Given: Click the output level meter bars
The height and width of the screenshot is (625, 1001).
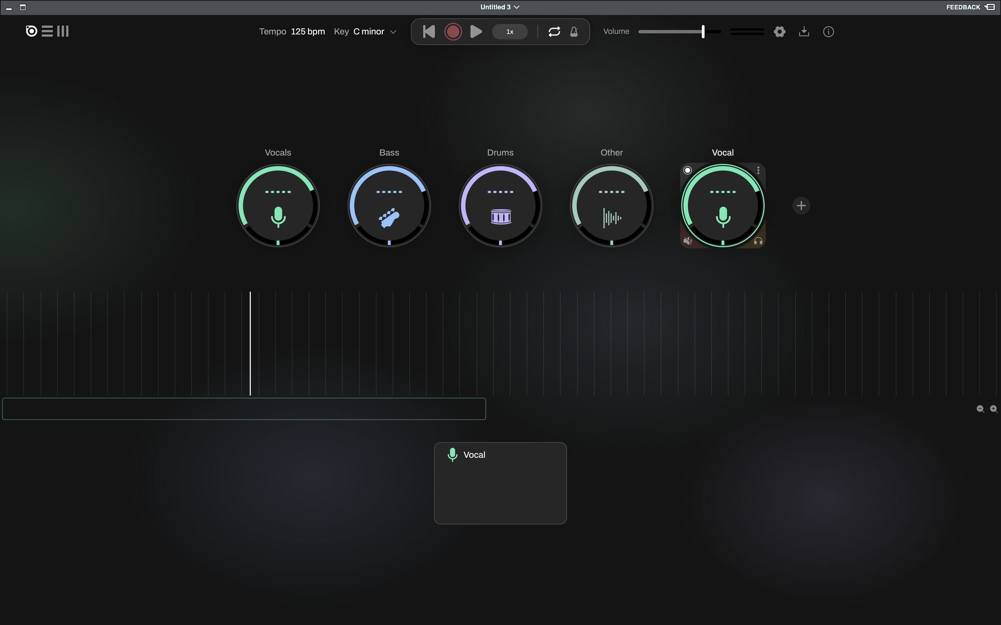Looking at the screenshot, I should (747, 32).
